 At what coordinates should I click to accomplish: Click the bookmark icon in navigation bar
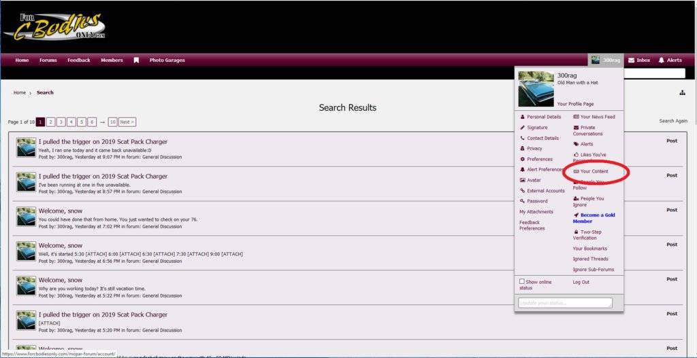136,60
